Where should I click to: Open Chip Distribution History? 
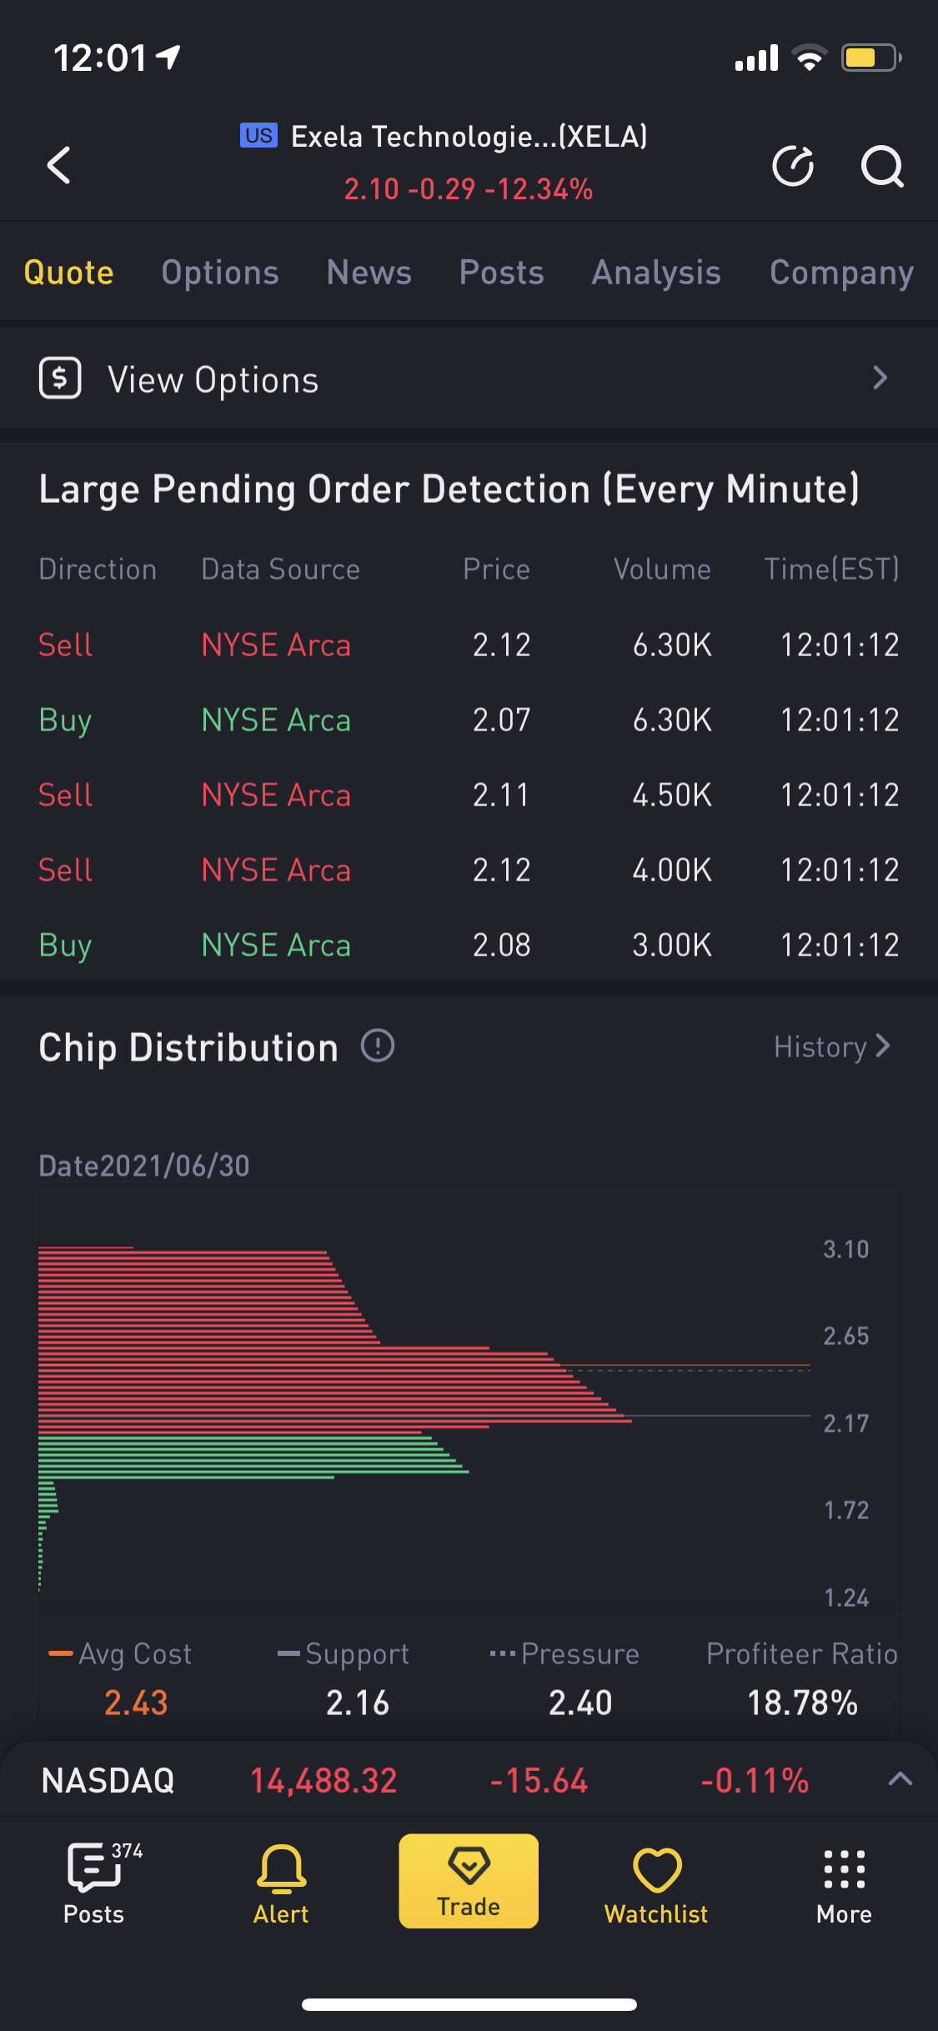pos(831,1046)
